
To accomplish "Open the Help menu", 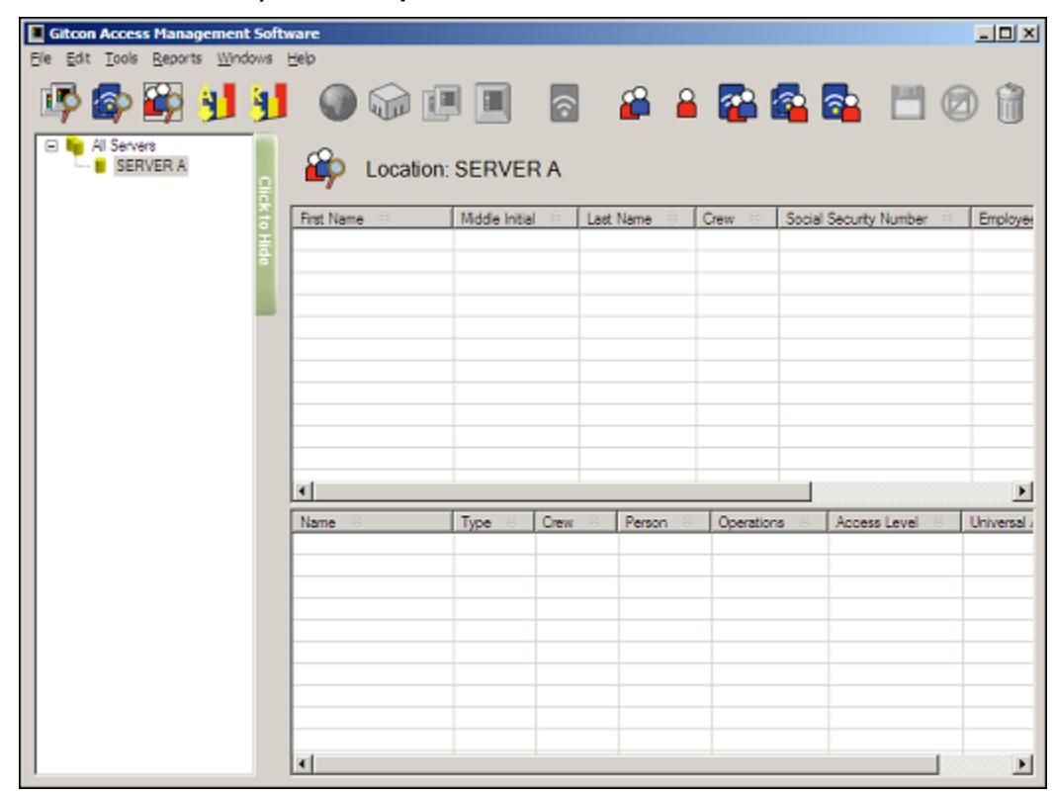I will 301,58.
